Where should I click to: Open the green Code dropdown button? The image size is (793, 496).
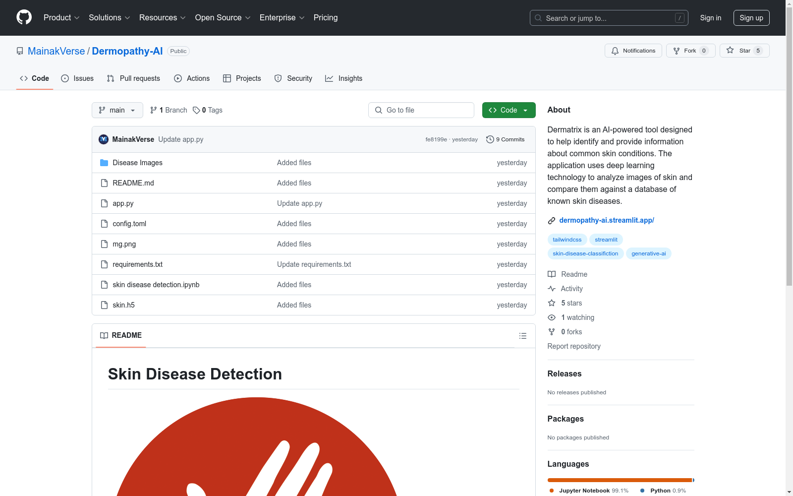tap(509, 110)
